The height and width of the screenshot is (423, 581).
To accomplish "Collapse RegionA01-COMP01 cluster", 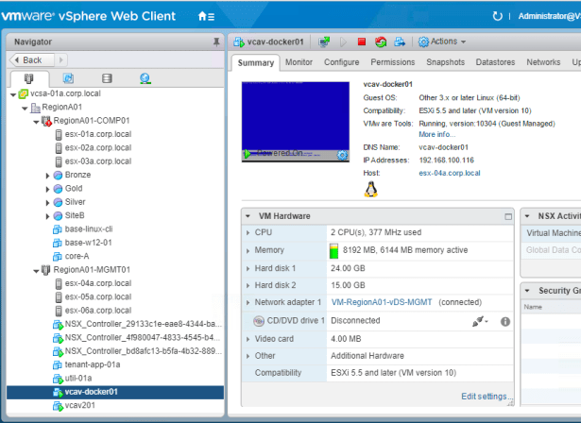I will click(x=36, y=122).
